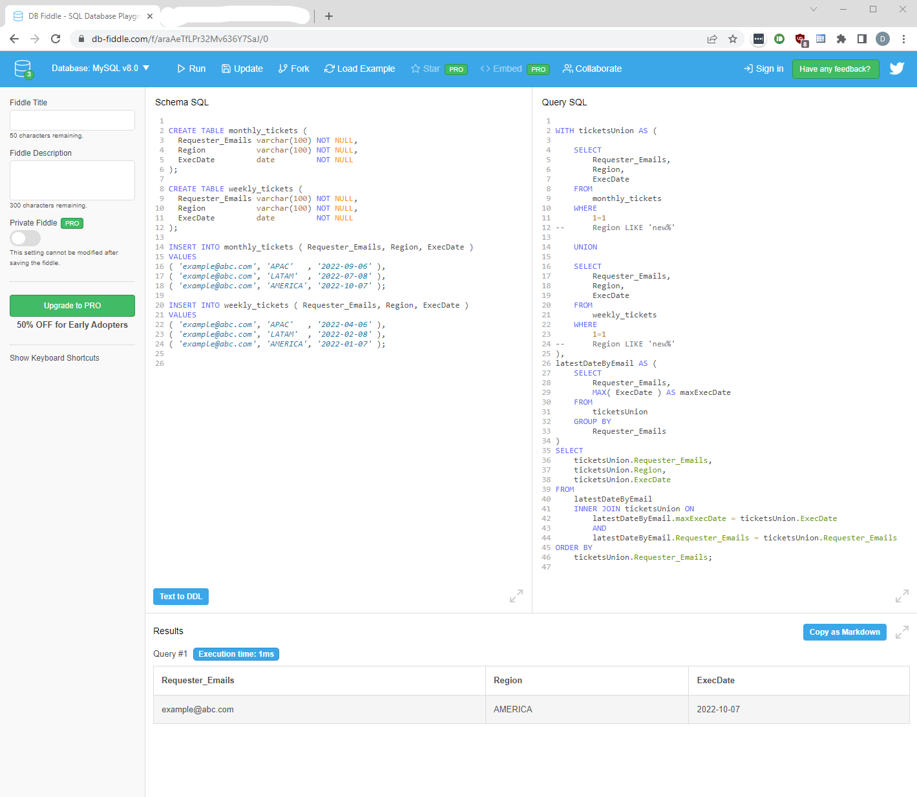This screenshot has width=917, height=797.
Task: Click Have any feedback button
Action: 835,69
